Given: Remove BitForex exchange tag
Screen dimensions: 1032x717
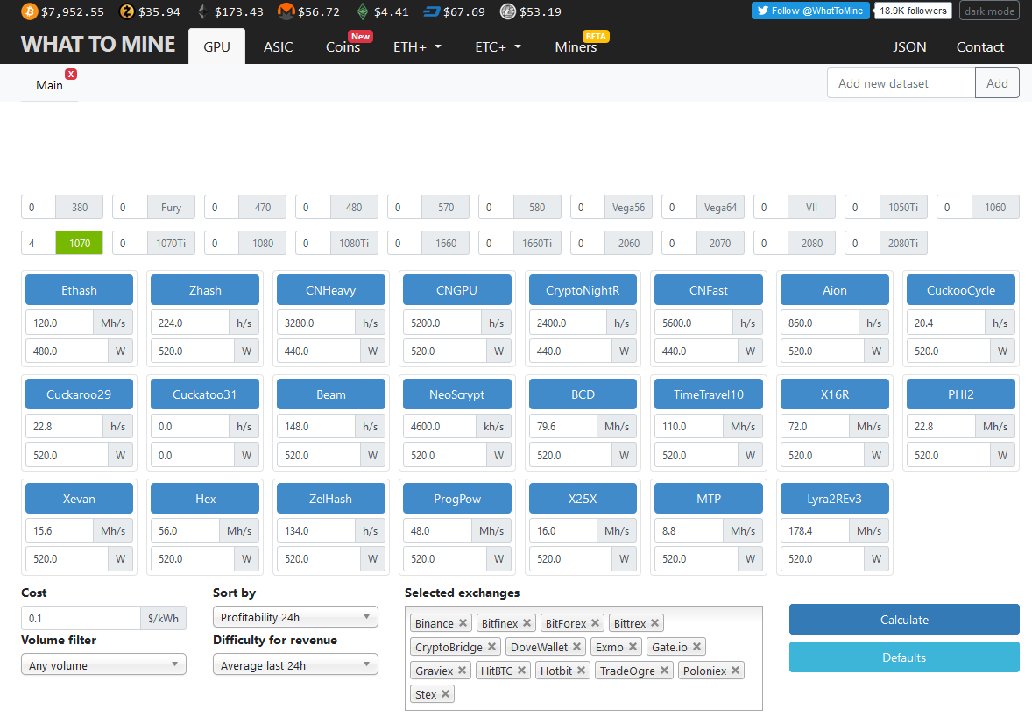Looking at the screenshot, I should click(x=595, y=623).
